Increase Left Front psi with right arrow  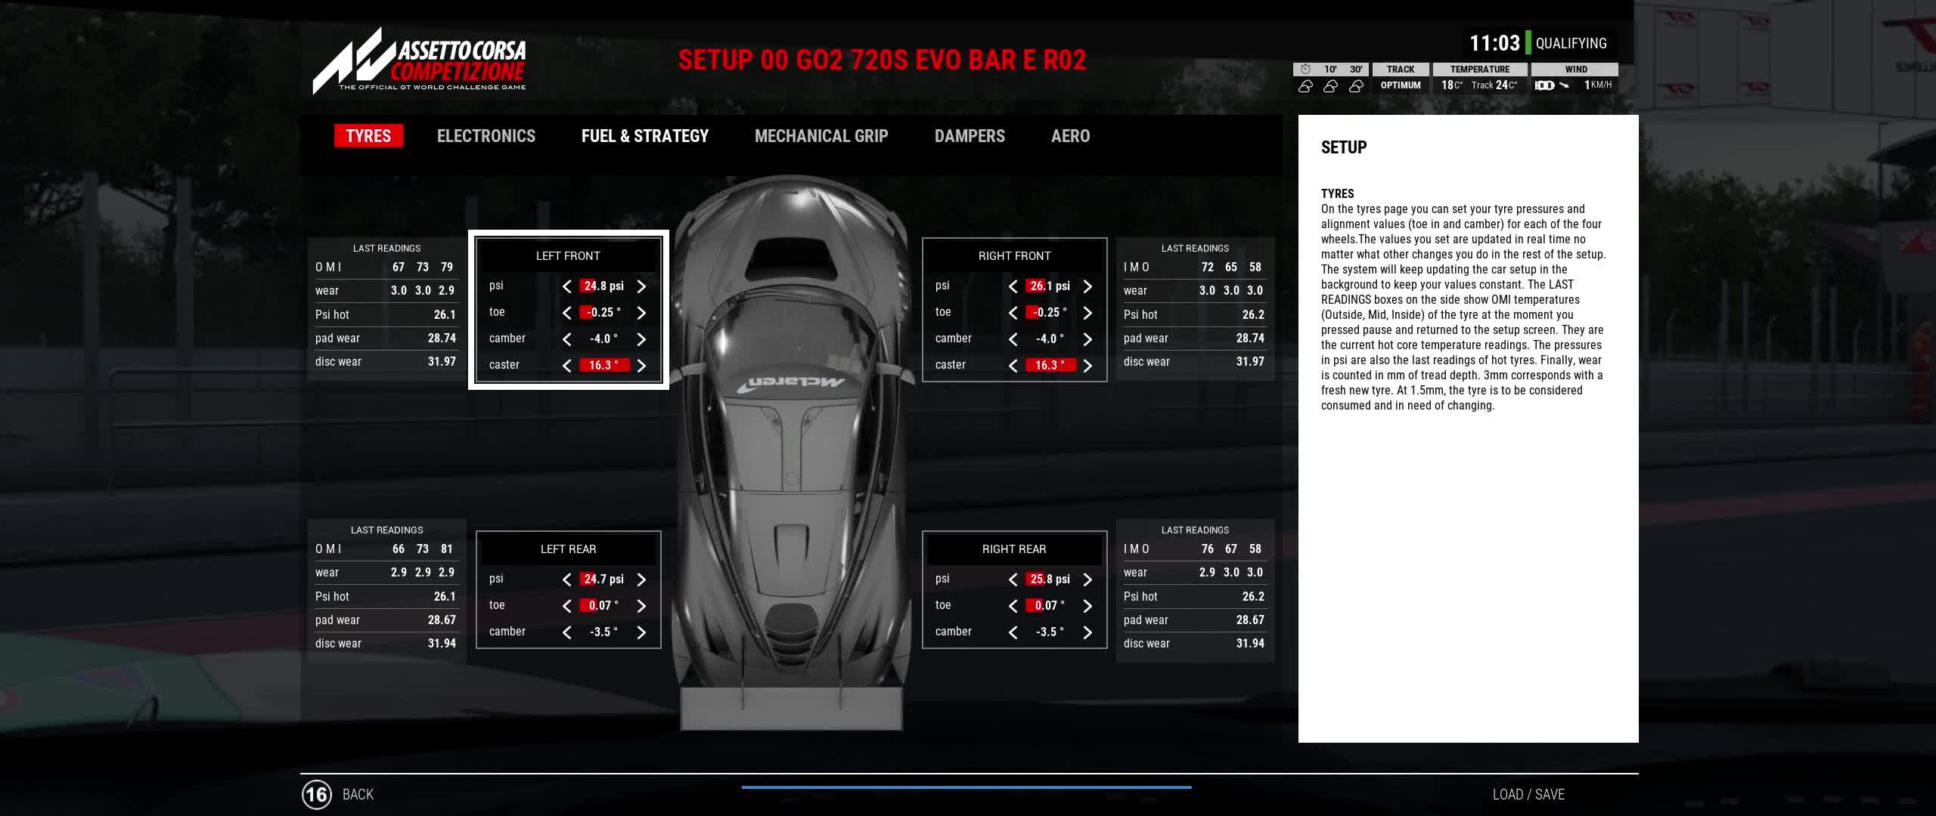[x=641, y=286]
